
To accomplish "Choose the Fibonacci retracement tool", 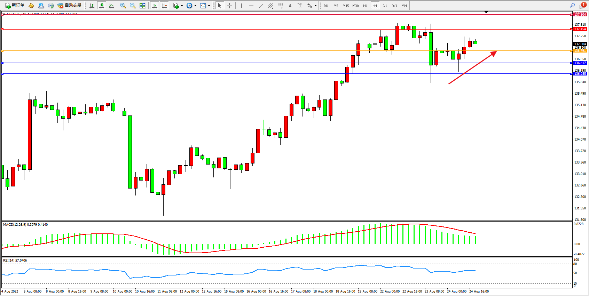I will point(280,6).
